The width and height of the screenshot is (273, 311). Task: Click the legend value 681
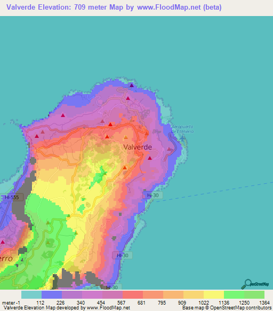coord(141,302)
